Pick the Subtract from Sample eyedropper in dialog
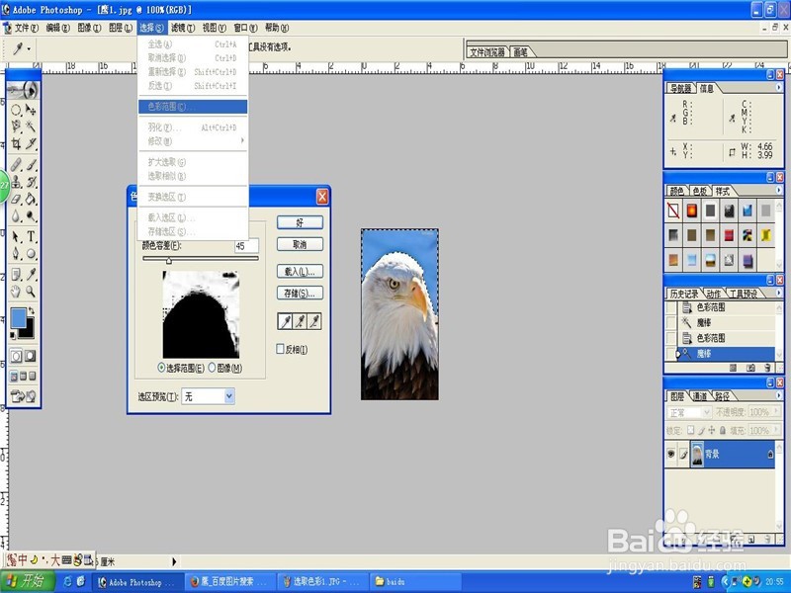The height and width of the screenshot is (593, 791). 314,321
